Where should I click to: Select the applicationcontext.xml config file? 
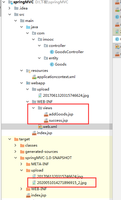(54, 77)
